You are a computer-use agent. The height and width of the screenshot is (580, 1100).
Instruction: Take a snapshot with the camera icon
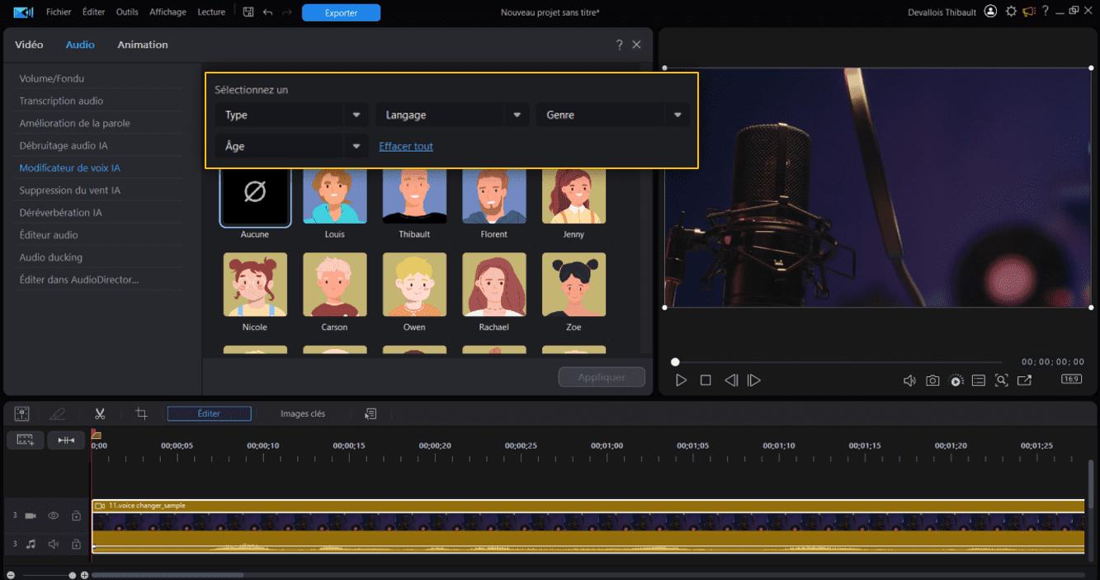pos(932,380)
